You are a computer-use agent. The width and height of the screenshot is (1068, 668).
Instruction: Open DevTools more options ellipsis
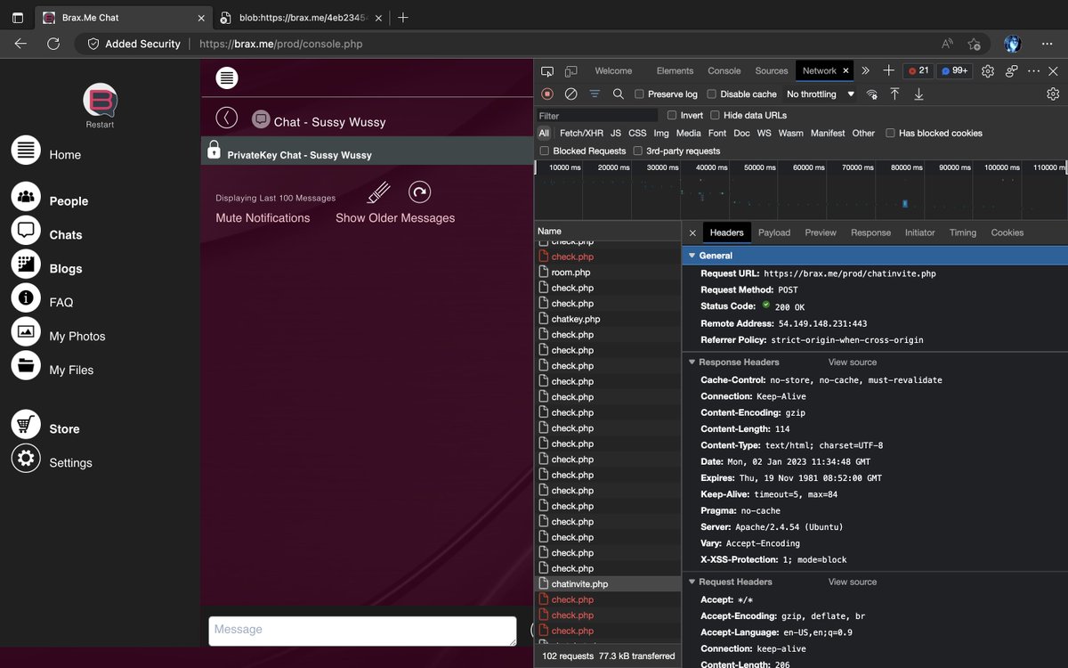click(1033, 71)
